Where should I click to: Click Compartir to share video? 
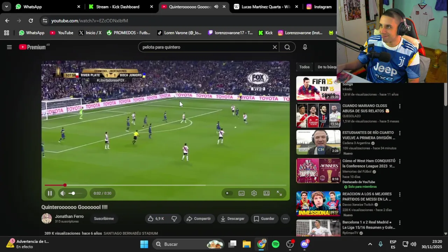click(199, 218)
